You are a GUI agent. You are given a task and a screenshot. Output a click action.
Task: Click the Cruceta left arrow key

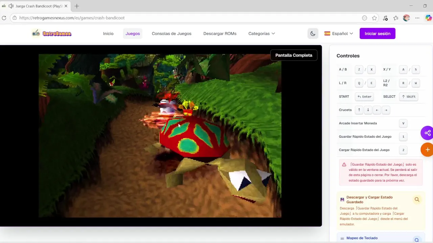tap(377, 110)
